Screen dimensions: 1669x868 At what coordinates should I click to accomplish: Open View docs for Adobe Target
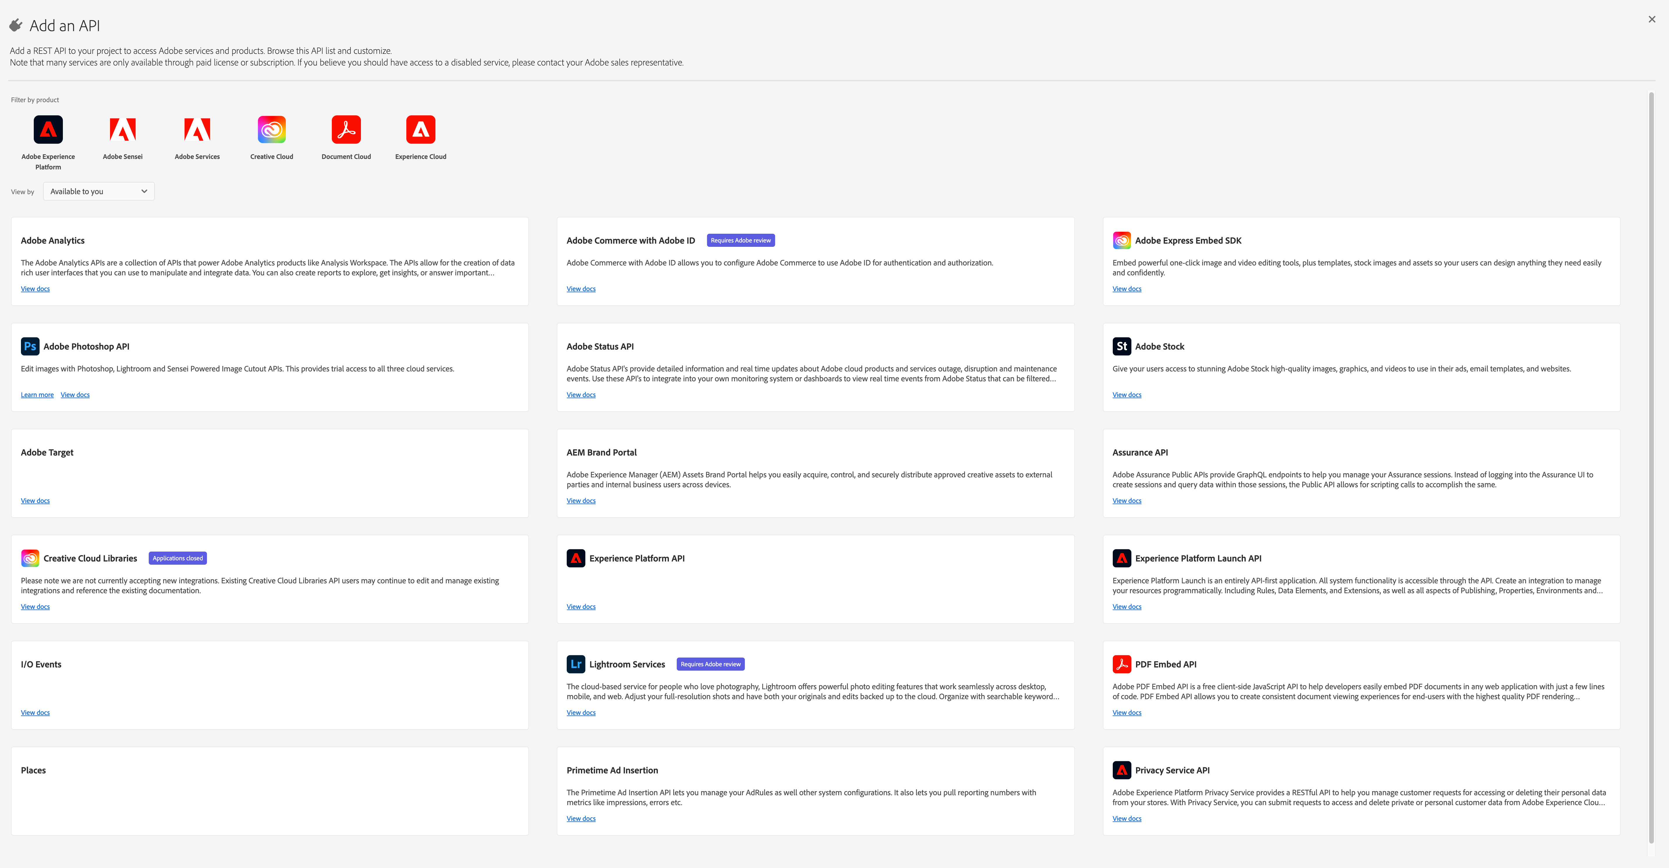click(x=35, y=501)
